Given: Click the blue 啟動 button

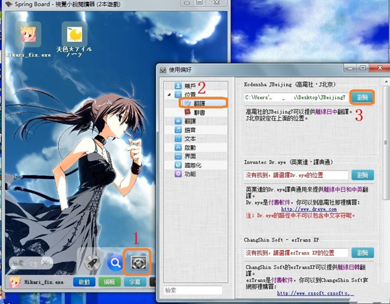Looking at the screenshot, I should pos(84,282).
